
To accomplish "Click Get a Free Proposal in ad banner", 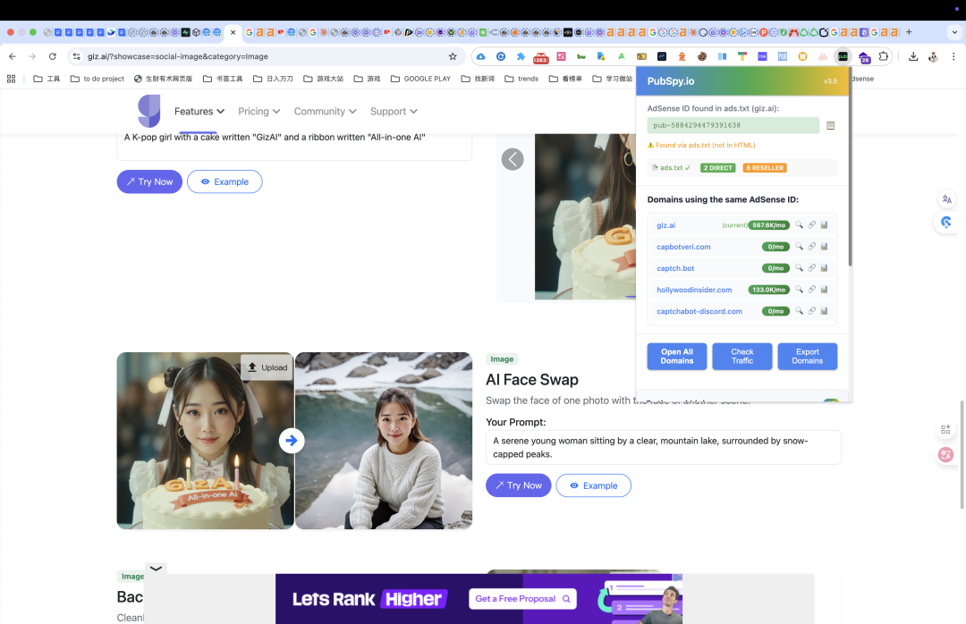I will [x=522, y=599].
